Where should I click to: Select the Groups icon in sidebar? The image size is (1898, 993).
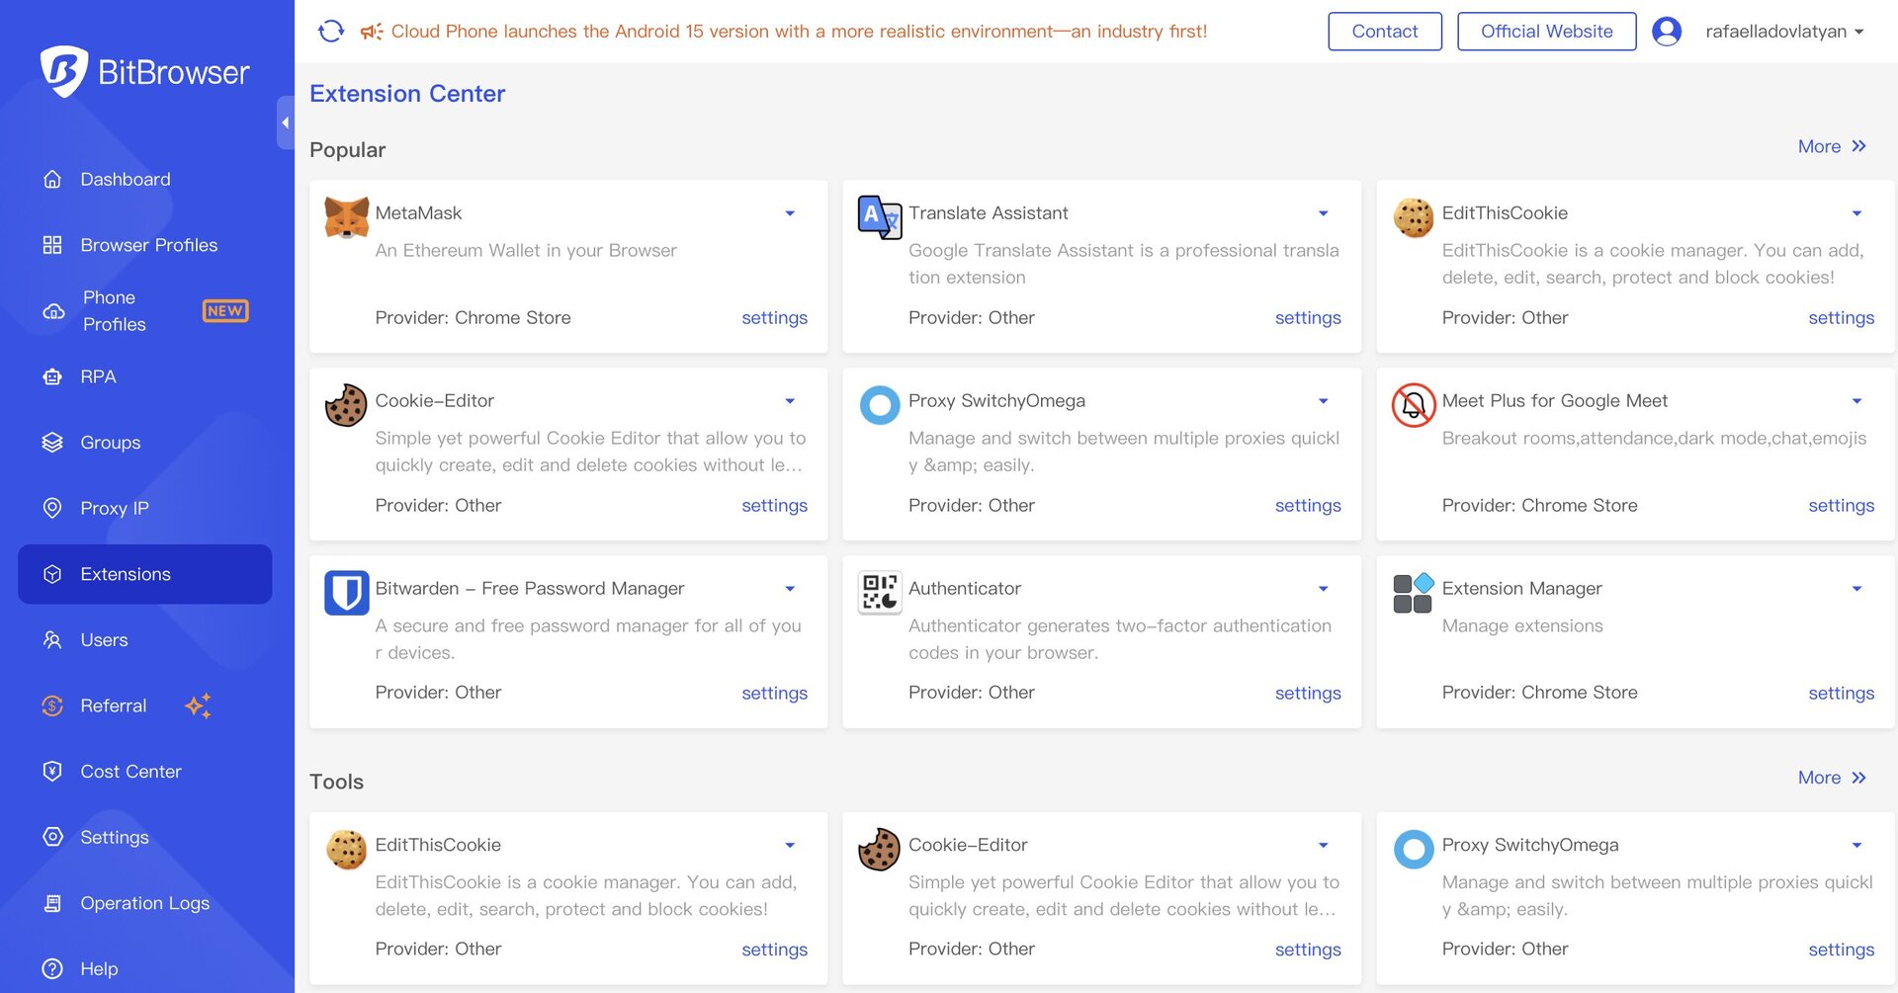click(x=52, y=442)
